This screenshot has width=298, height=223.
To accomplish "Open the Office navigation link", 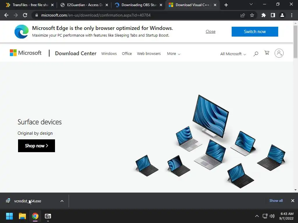I will point(127,54).
